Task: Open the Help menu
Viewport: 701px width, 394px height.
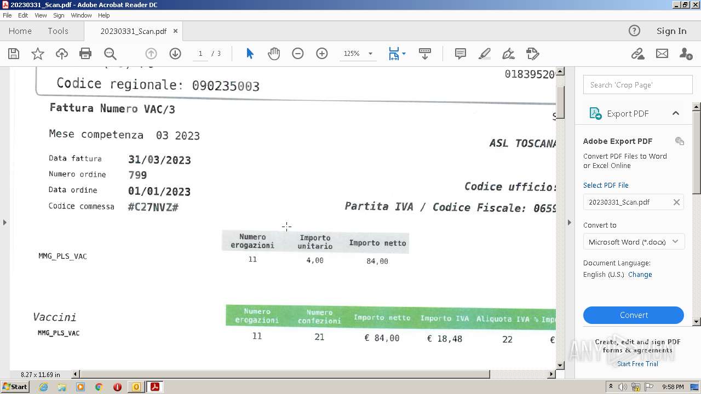Action: pos(104,15)
